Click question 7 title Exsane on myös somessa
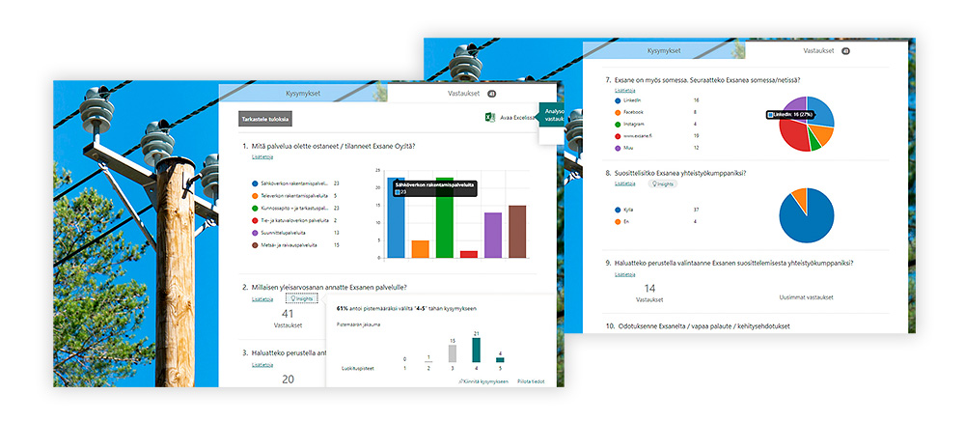 tap(707, 79)
